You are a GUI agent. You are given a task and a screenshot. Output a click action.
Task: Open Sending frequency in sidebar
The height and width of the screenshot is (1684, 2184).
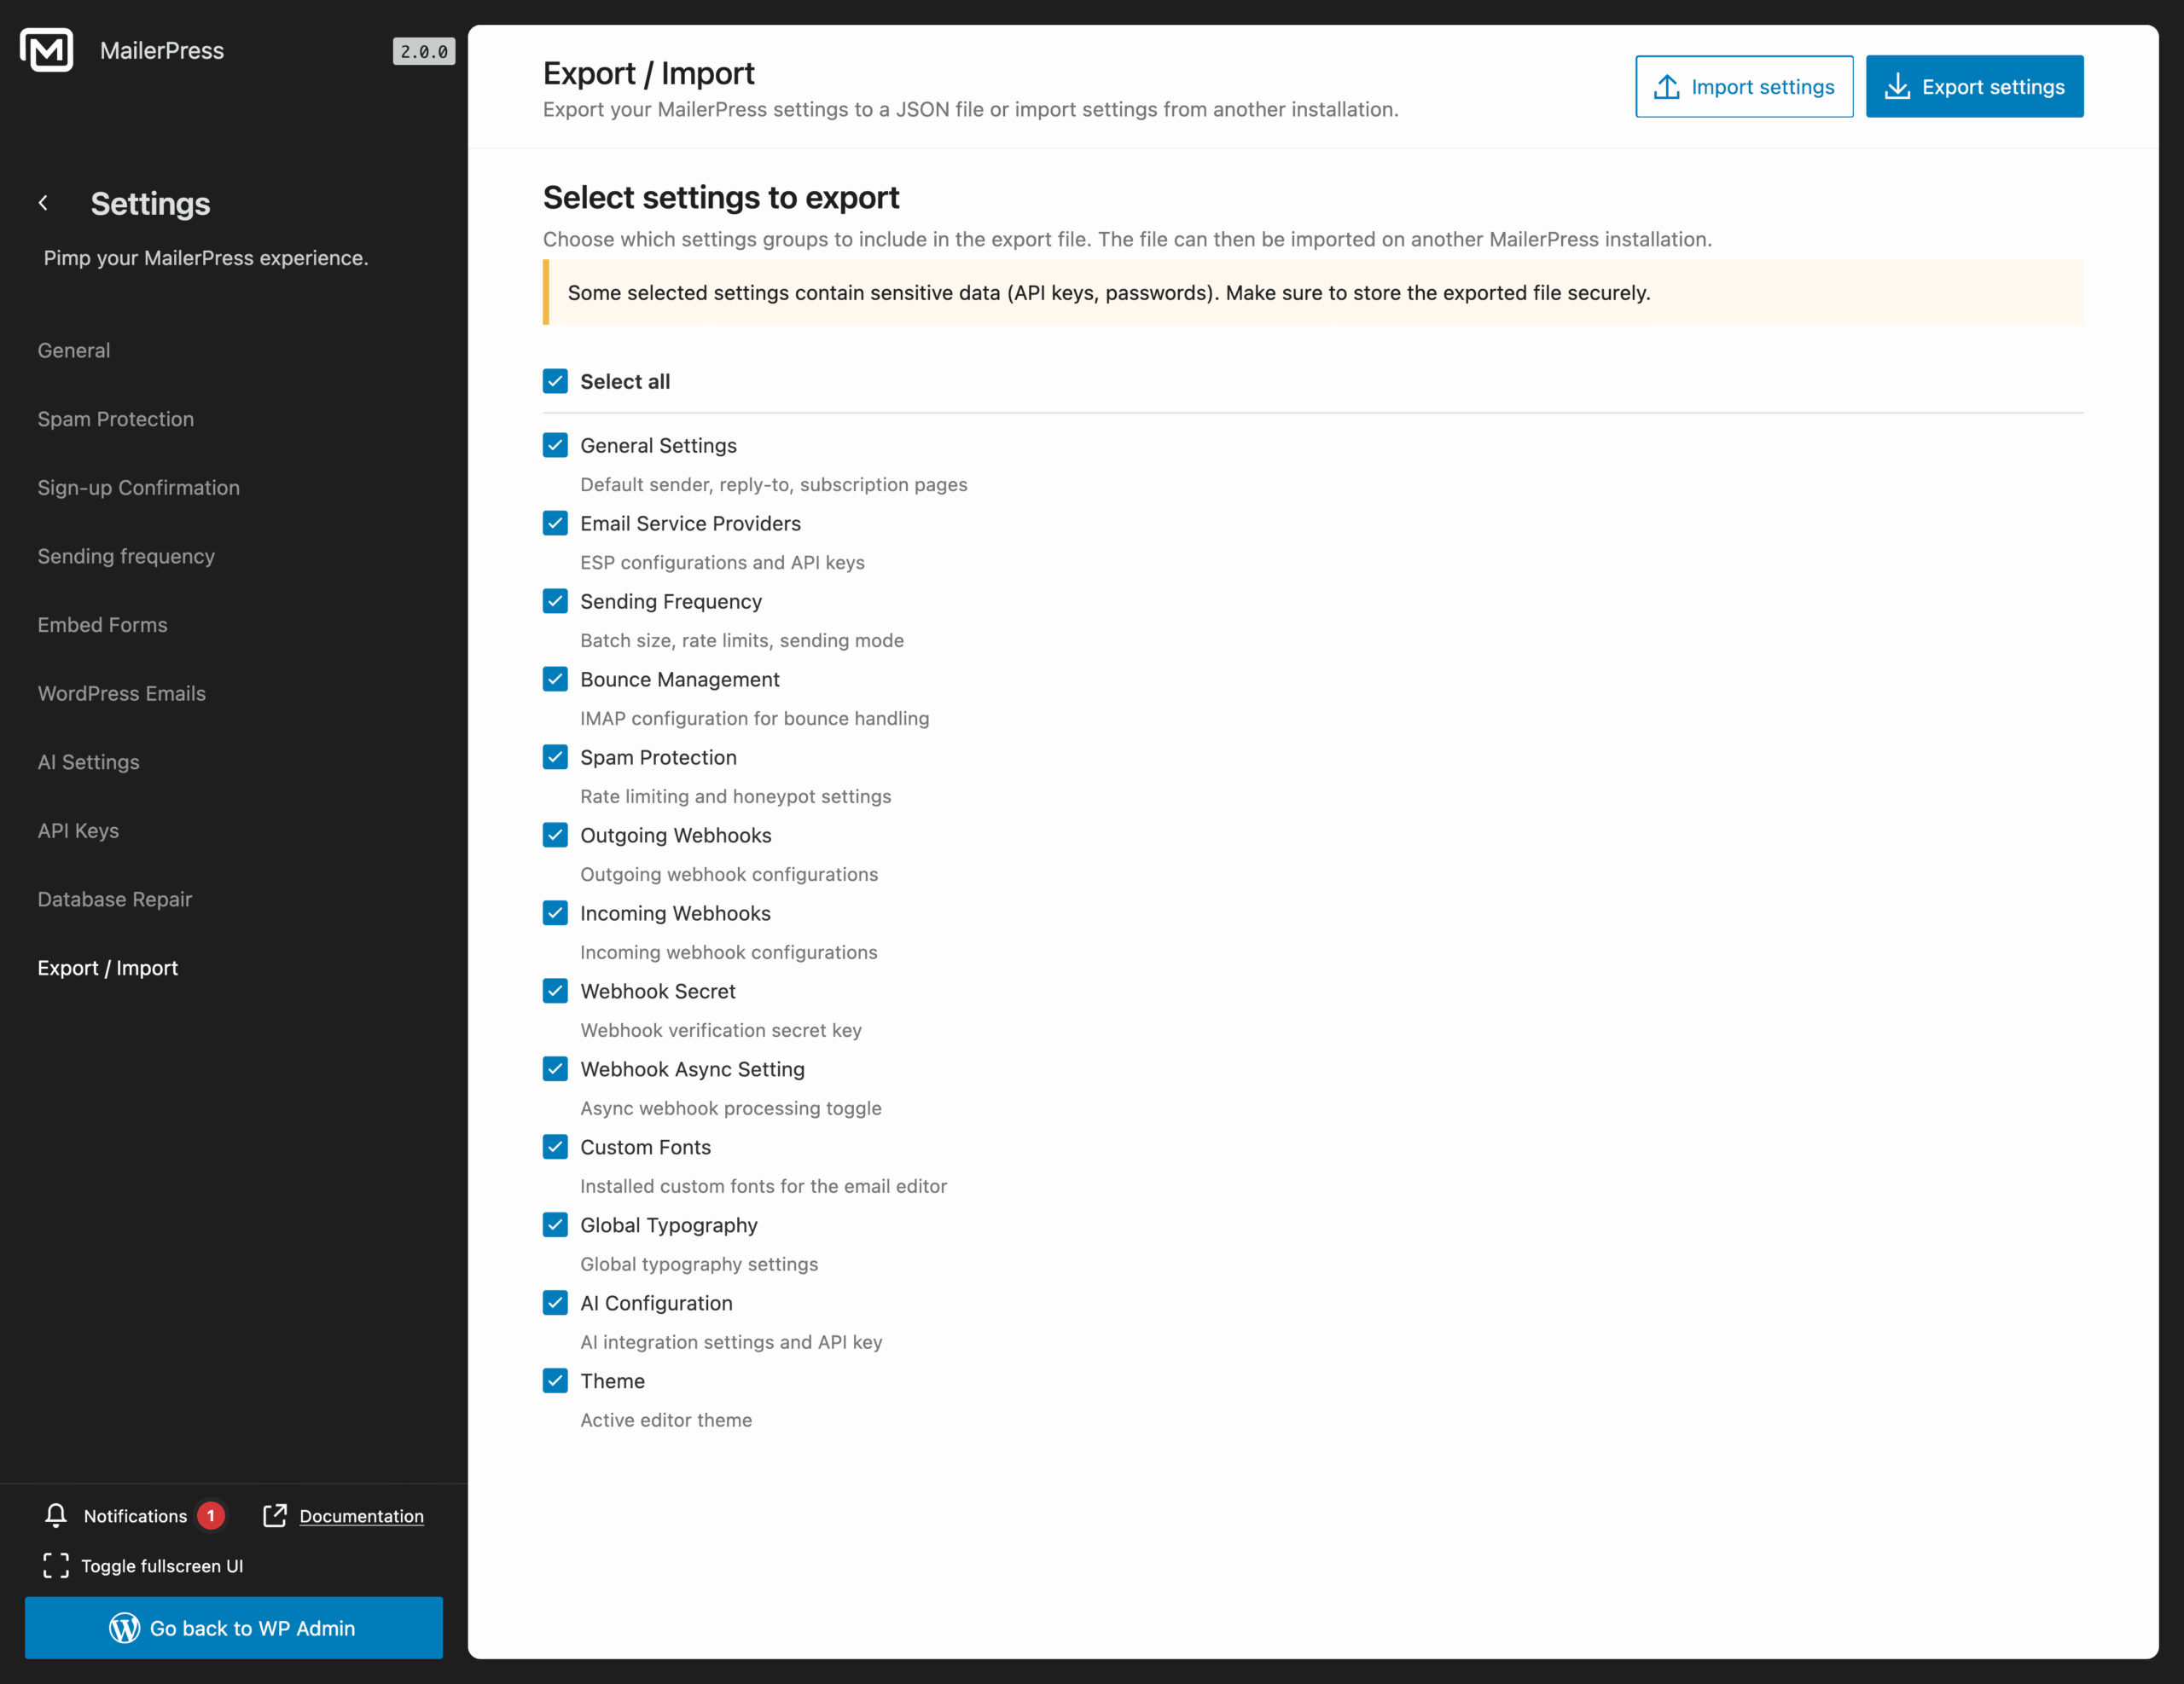(x=126, y=557)
